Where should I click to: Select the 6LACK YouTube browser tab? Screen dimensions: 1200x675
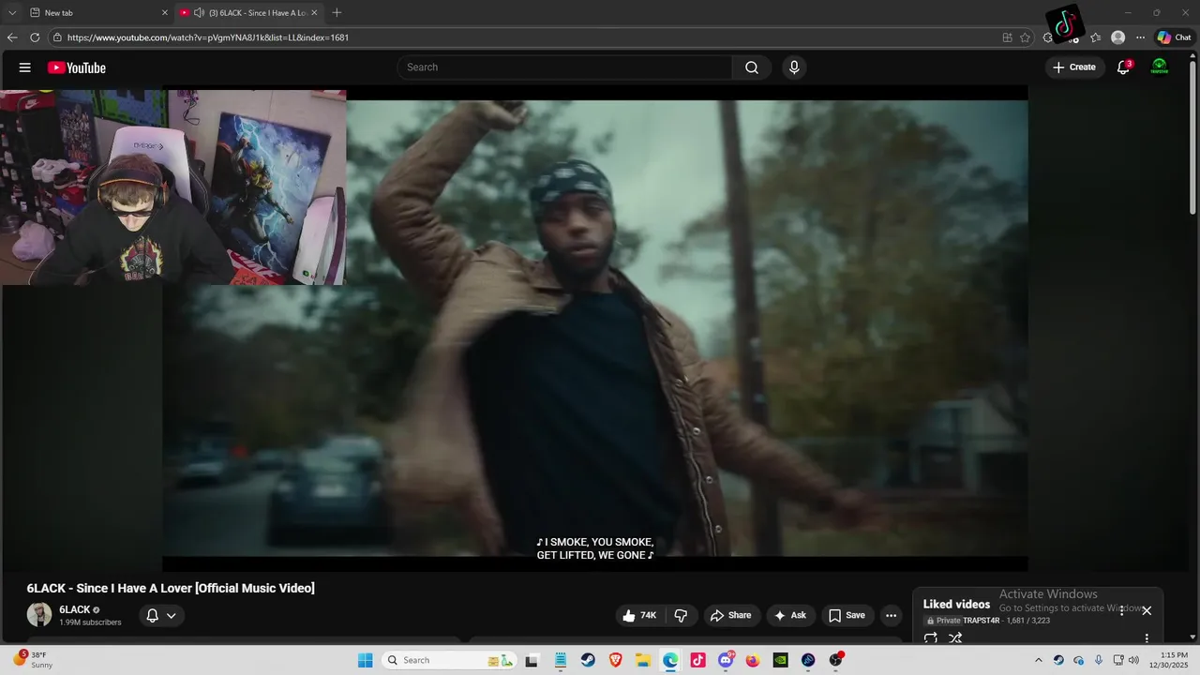tap(247, 13)
